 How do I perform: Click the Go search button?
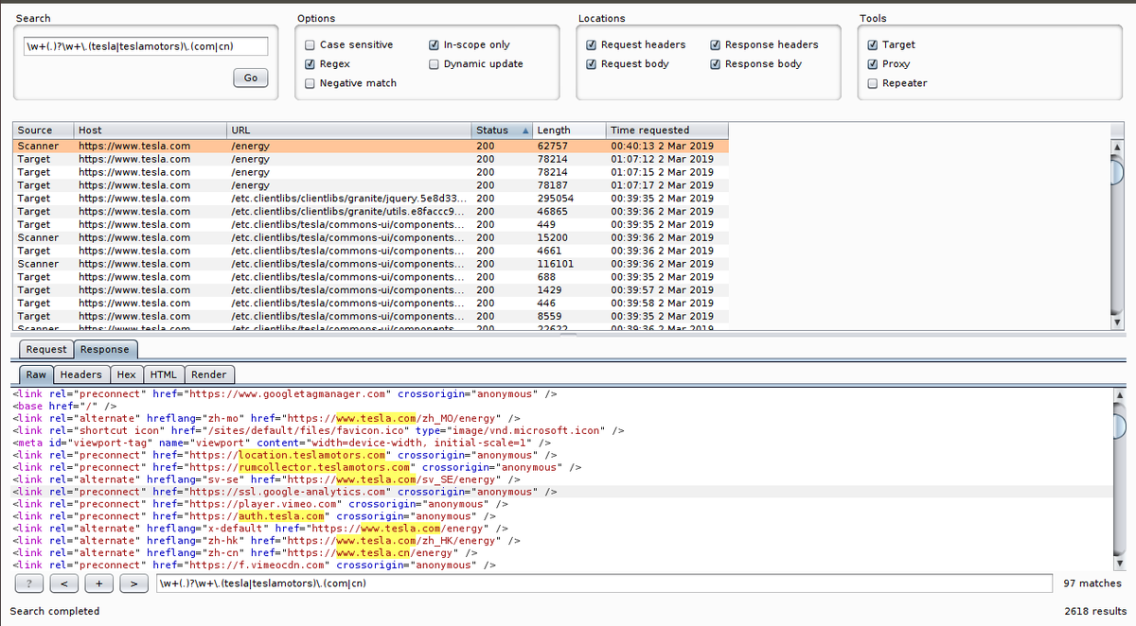coord(250,78)
